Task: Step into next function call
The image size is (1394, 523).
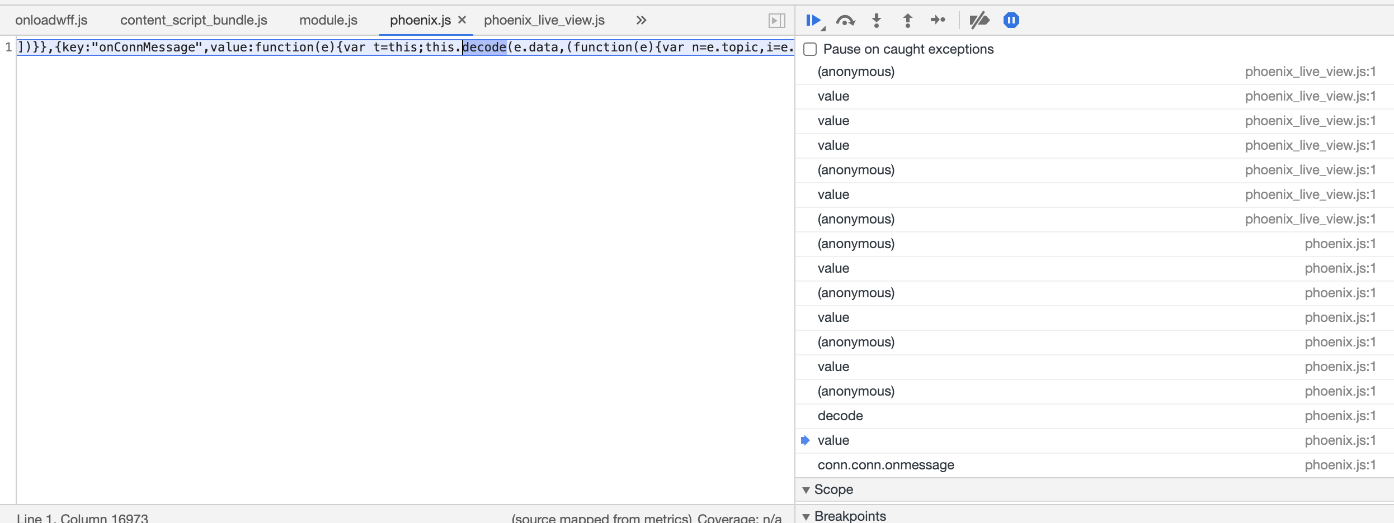Action: point(877,21)
